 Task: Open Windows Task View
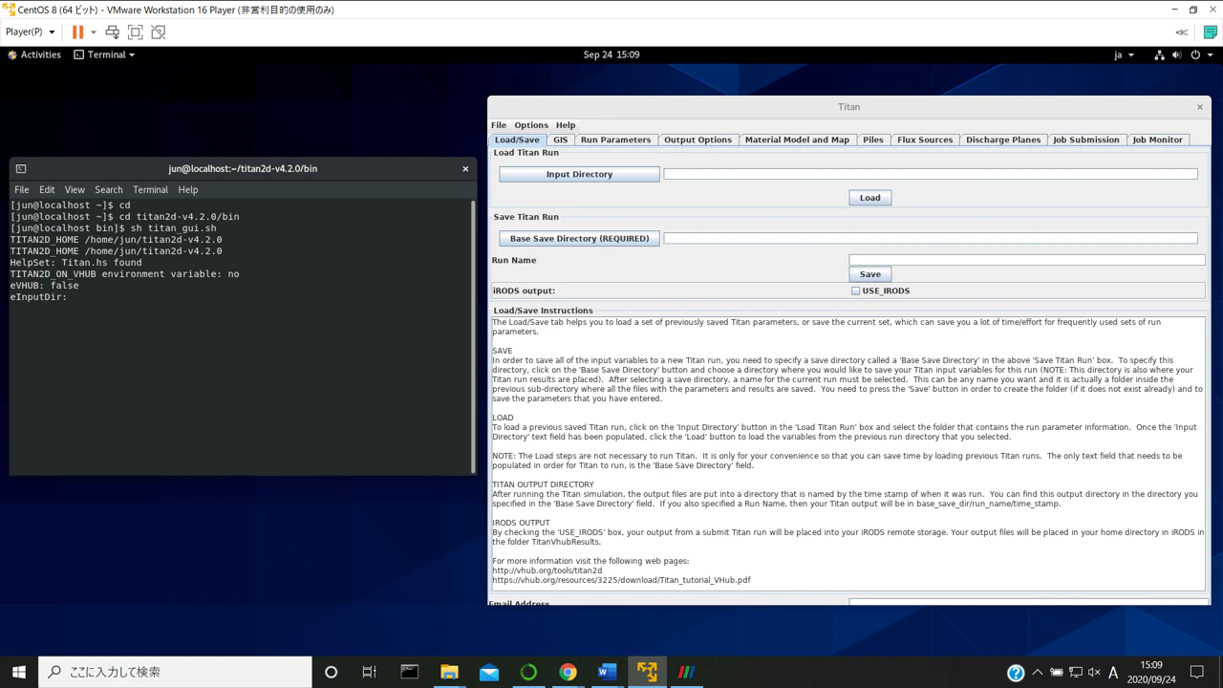point(370,672)
